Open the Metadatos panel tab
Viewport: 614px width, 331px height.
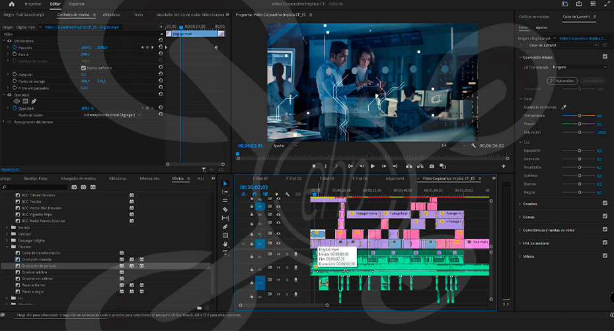(112, 14)
